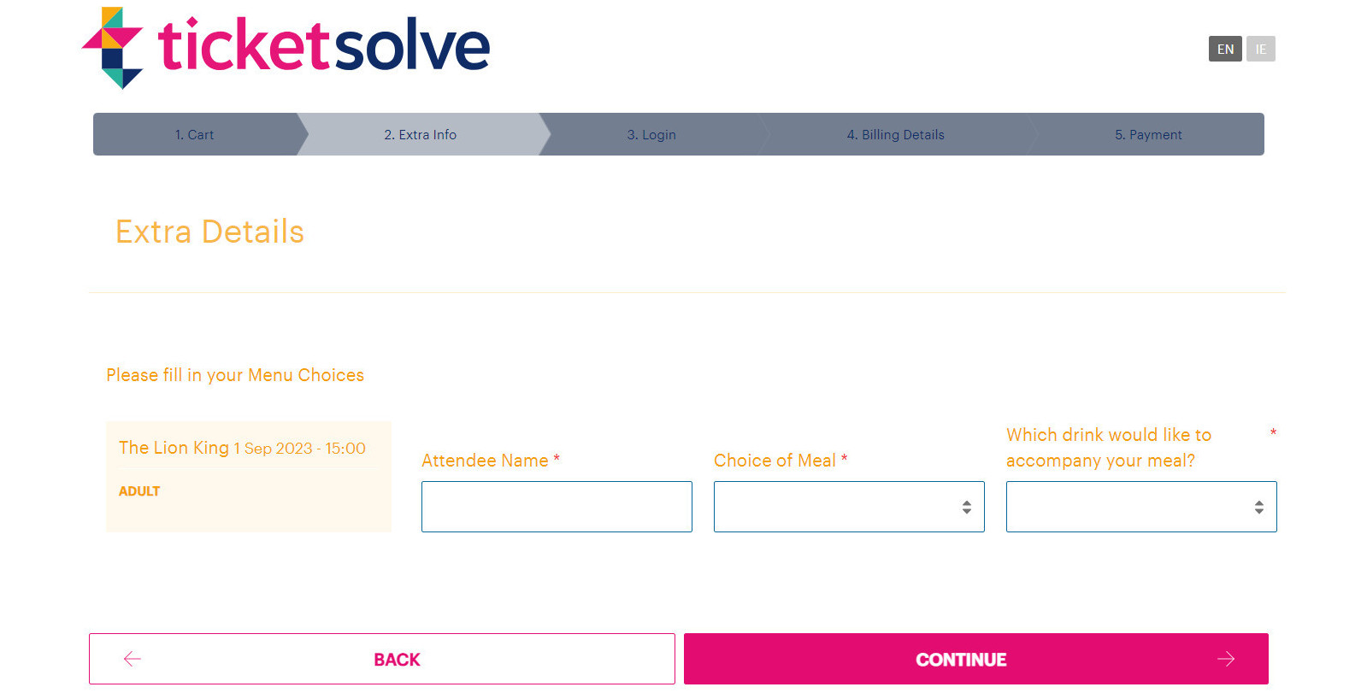Go to the 1. Cart step
Image resolution: width=1367 pixels, height=693 pixels.
193,134
